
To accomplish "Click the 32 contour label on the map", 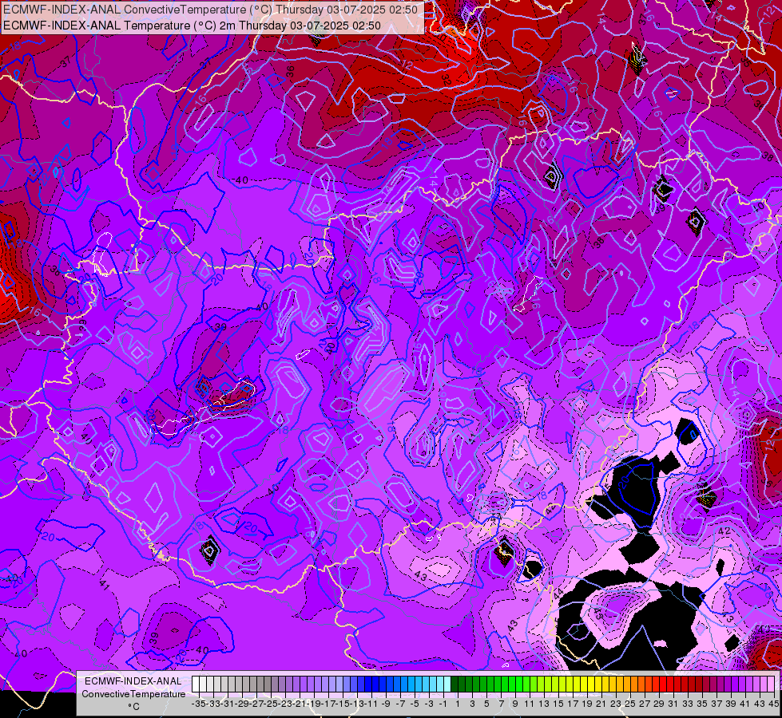I will [x=447, y=79].
